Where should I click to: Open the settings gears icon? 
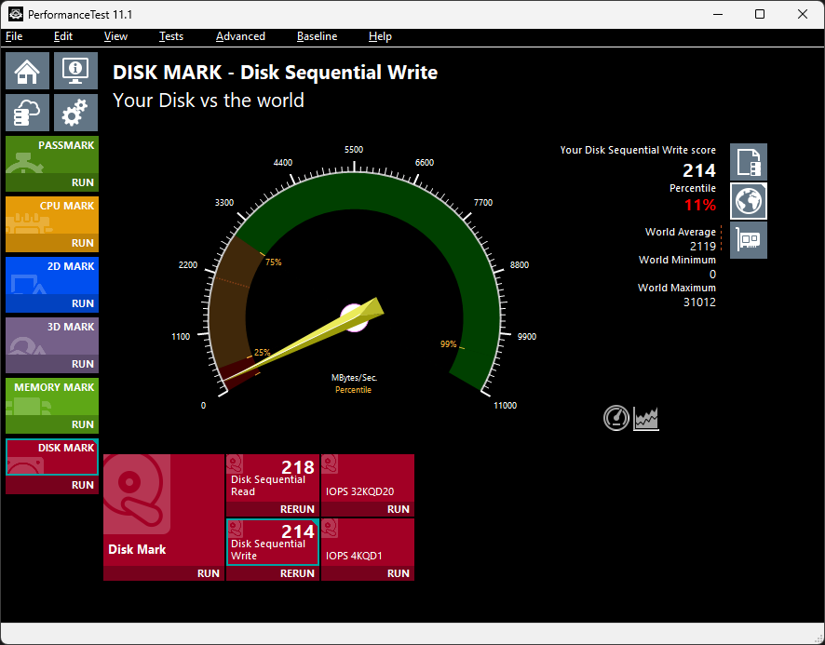coord(75,113)
